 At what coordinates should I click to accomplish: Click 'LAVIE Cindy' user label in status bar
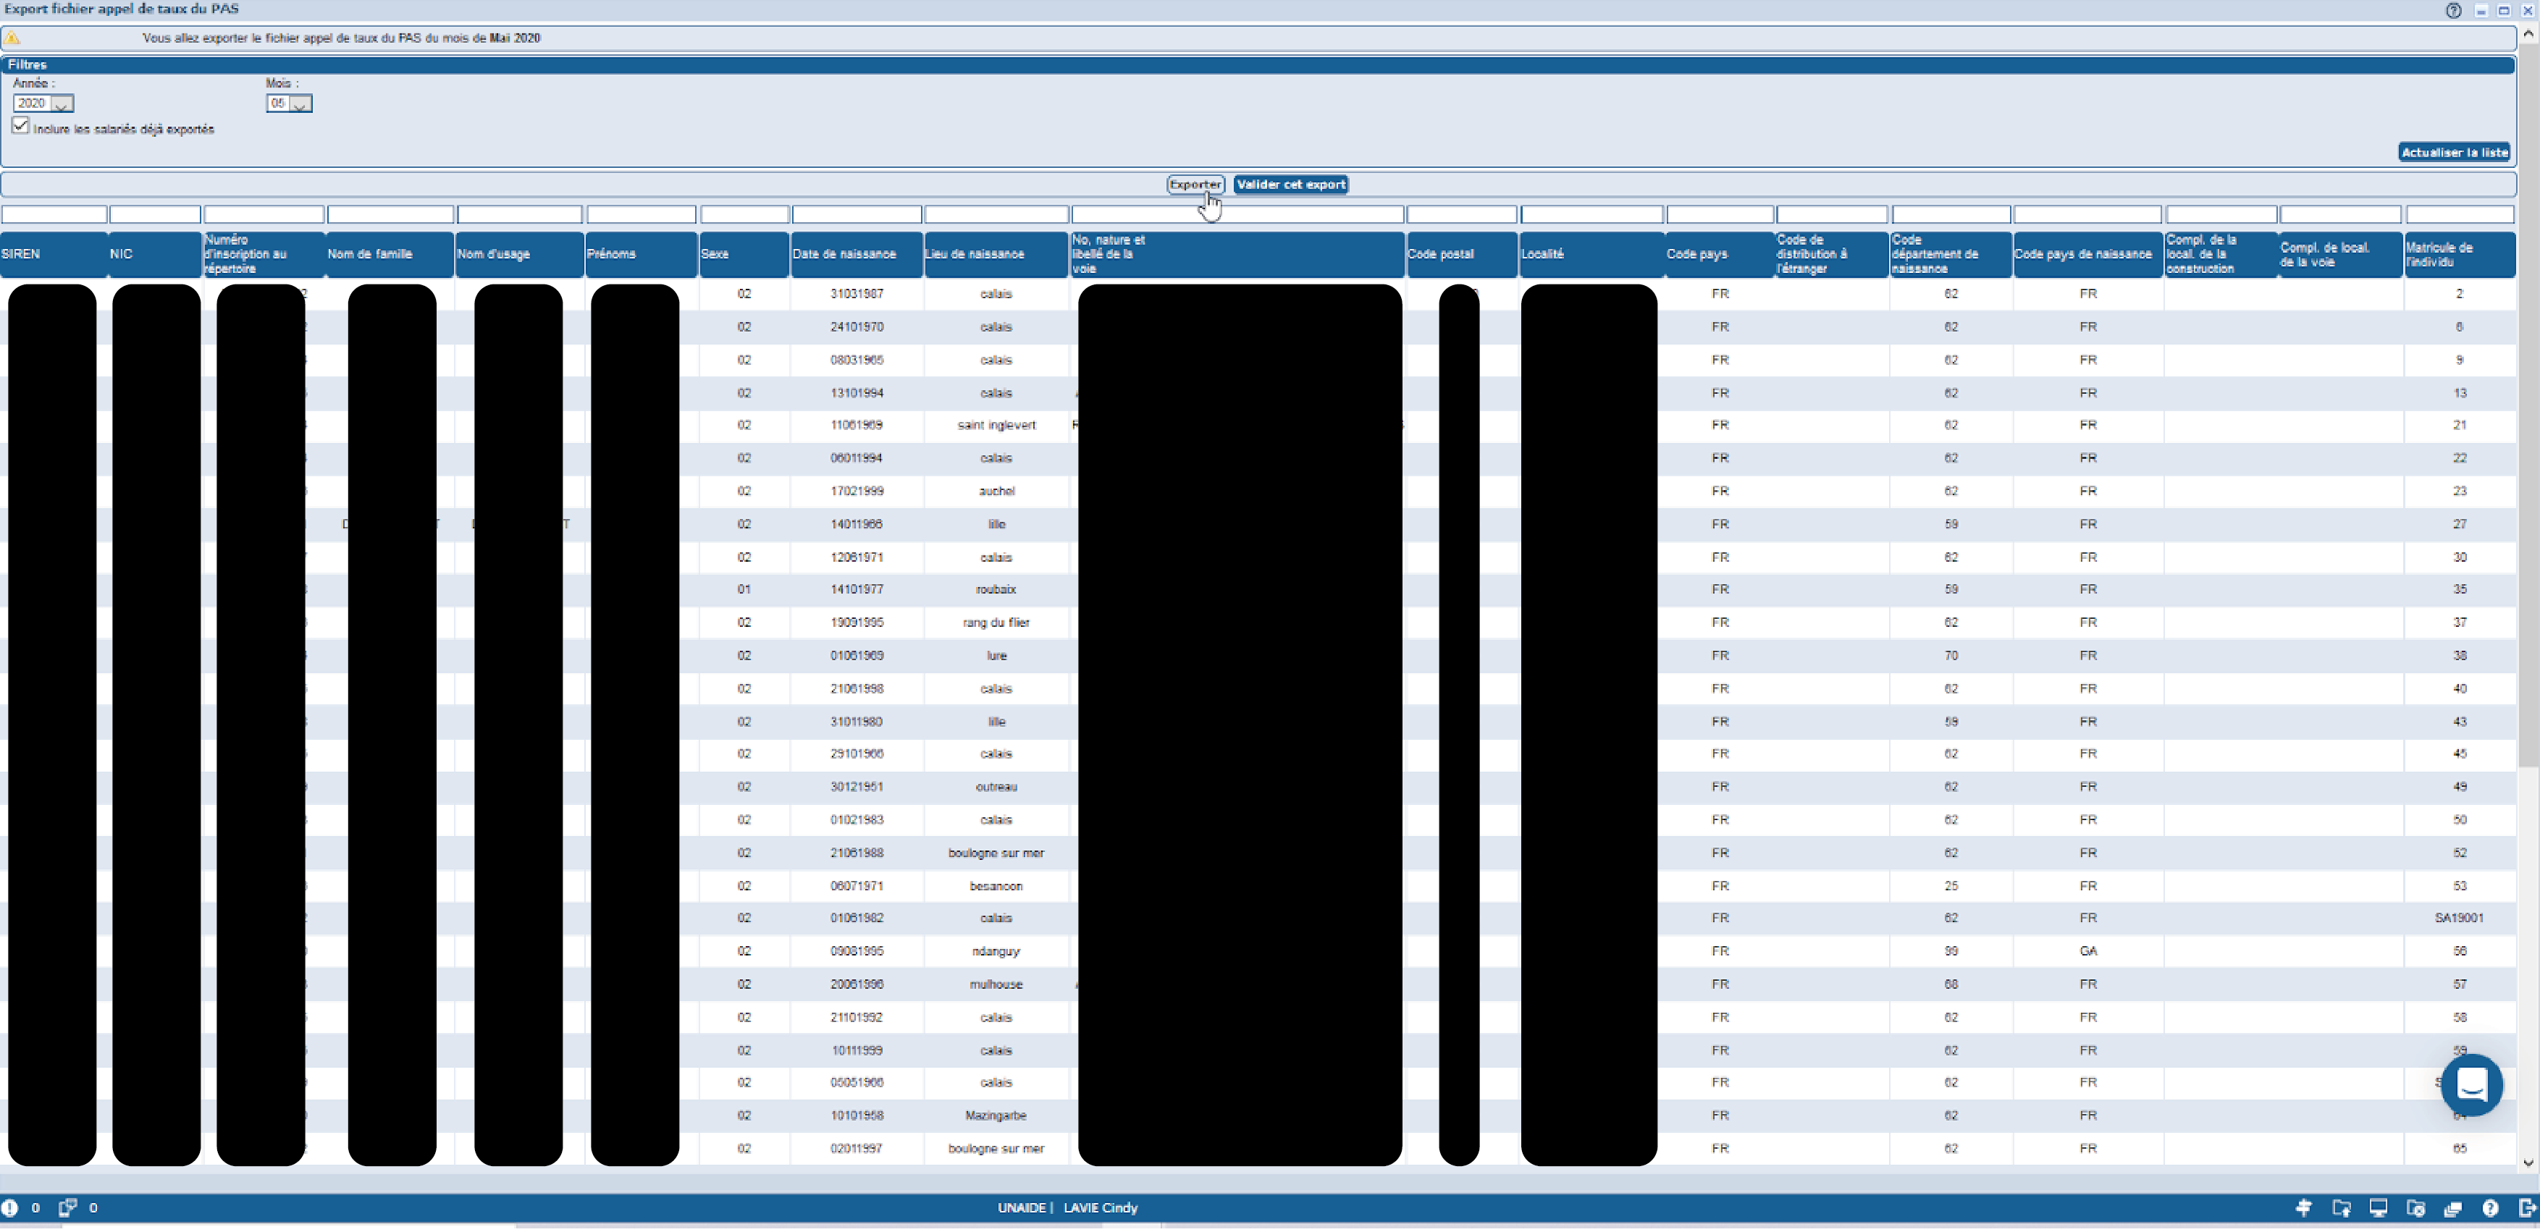point(1101,1208)
